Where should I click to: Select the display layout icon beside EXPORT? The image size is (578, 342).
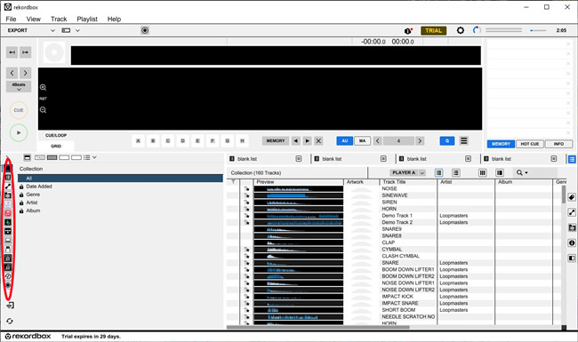coord(66,30)
